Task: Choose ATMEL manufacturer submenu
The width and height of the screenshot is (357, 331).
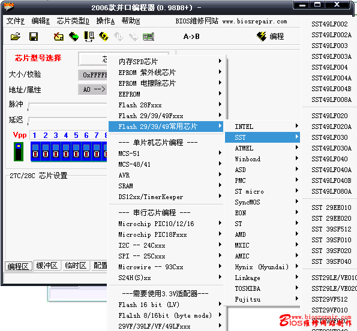Action: [262, 148]
